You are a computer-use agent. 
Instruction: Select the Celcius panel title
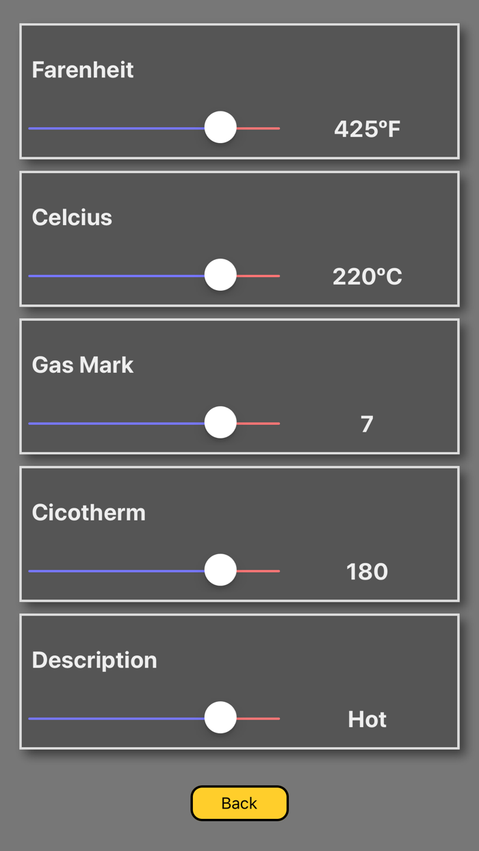(x=72, y=217)
